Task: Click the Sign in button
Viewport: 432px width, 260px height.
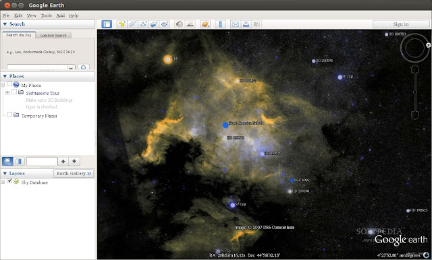Action: 401,24
